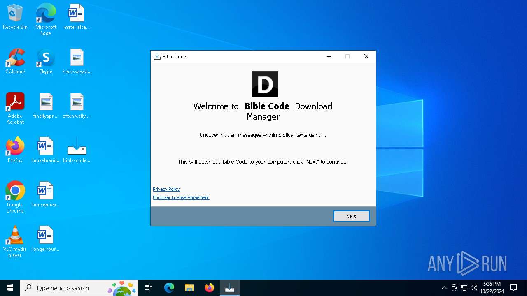Select the Adobe Acrobat desktop shortcut

coord(15,109)
